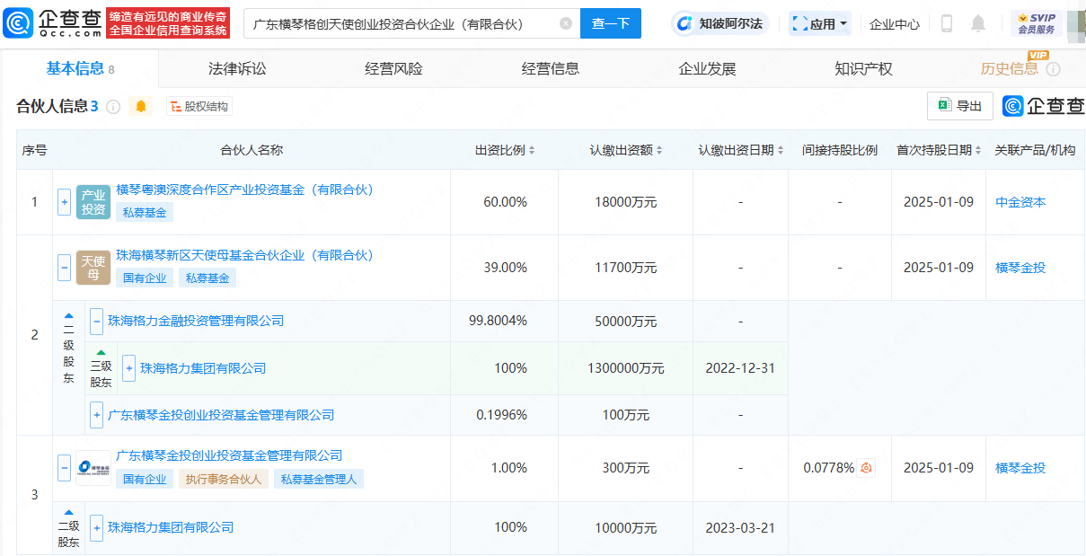Switch to the 法律诉讼 tab
1086x556 pixels.
(x=237, y=69)
